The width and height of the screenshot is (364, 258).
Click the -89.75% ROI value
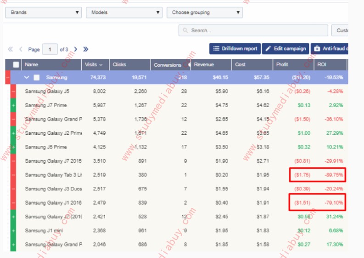point(334,175)
